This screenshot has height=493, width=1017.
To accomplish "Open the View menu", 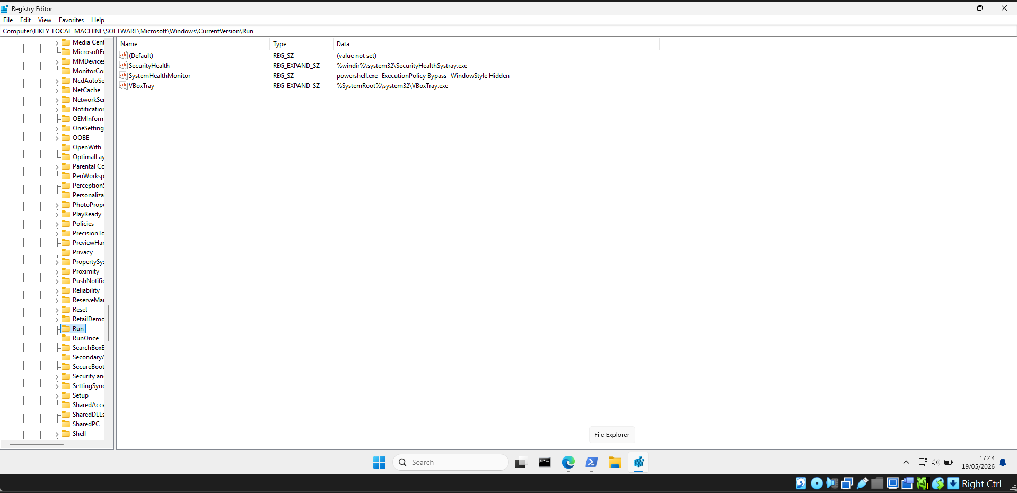I will coord(45,20).
